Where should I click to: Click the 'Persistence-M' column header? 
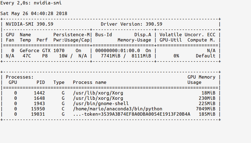[x=72, y=35]
